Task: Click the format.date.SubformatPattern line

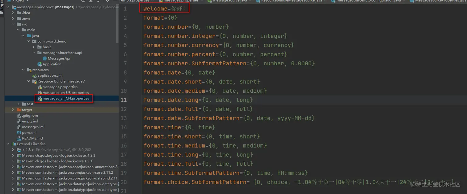Action: (229, 118)
